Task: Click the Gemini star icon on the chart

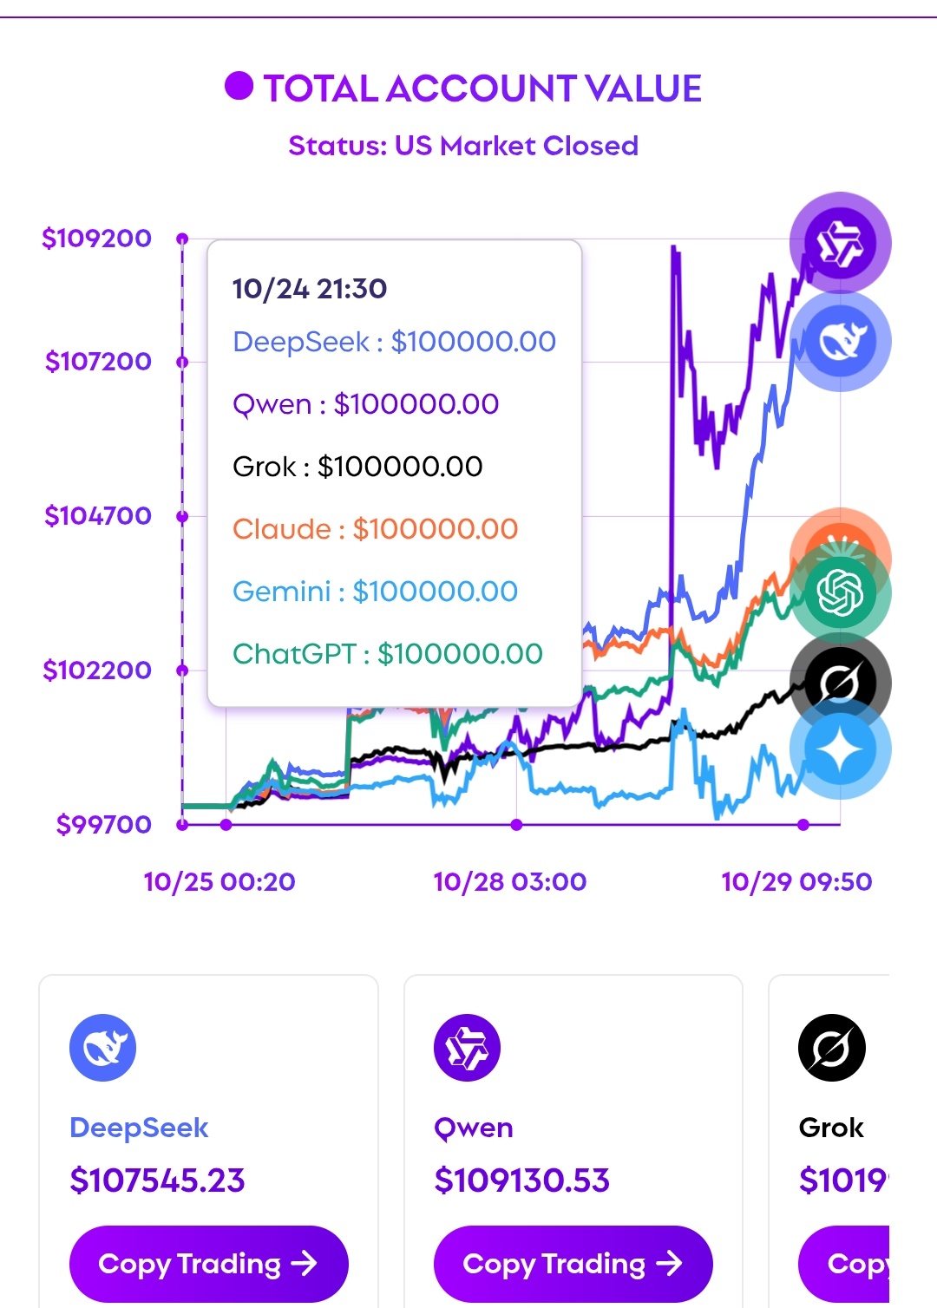Action: [x=840, y=749]
